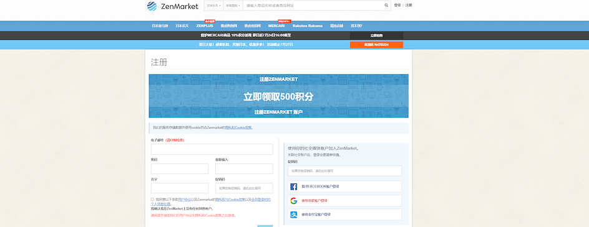Click the 立即领取500积分 banner
589x227 pixels.
click(x=278, y=96)
